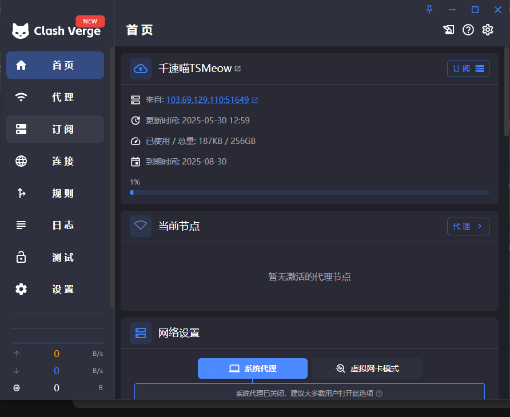The height and width of the screenshot is (417, 510).
Task: Select the 系统代理 tab
Action: [252, 368]
